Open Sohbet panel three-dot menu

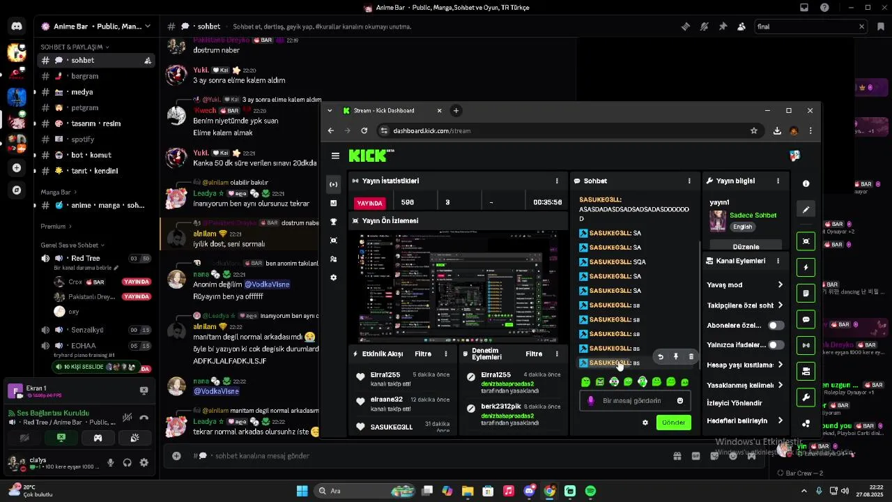[x=689, y=181]
